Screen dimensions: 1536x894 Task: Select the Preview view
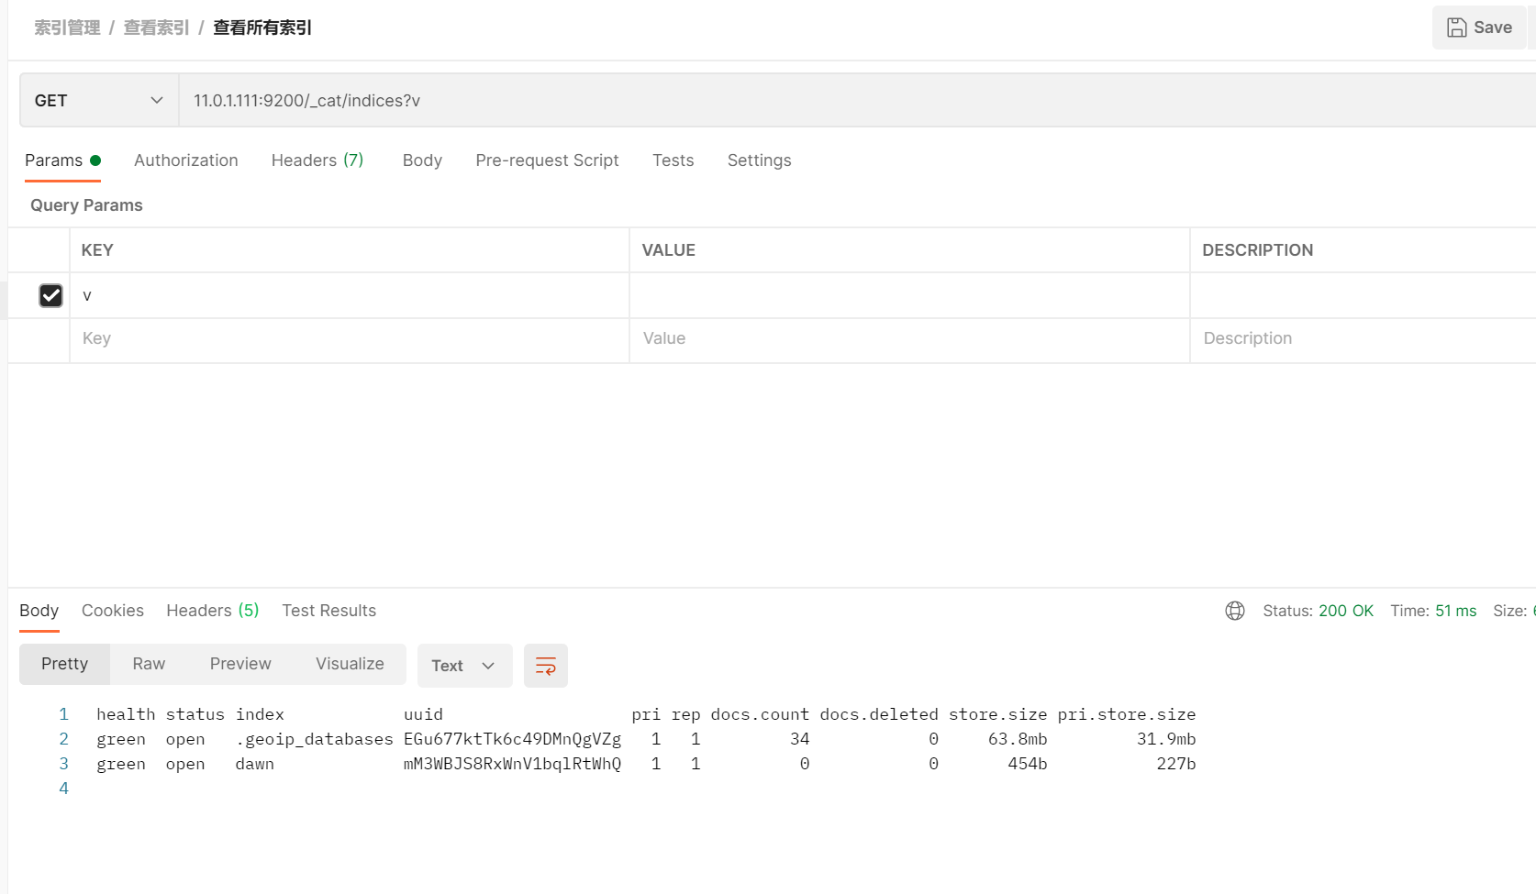[x=240, y=664]
